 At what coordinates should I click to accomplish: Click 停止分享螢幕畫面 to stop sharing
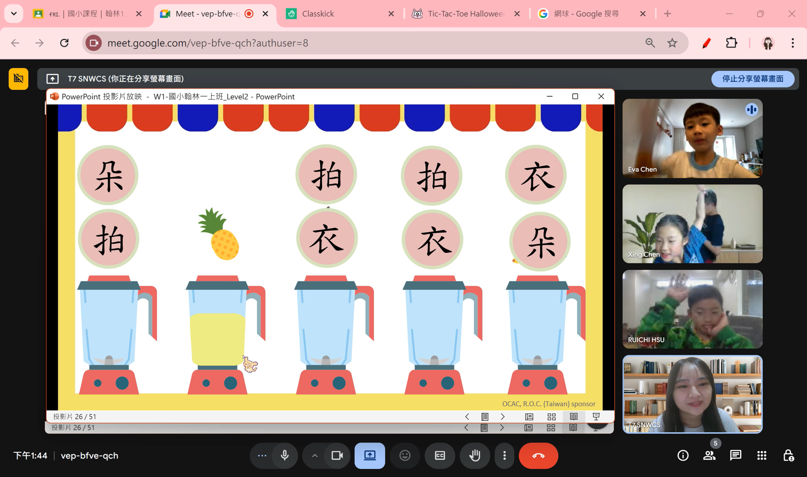[x=752, y=79]
